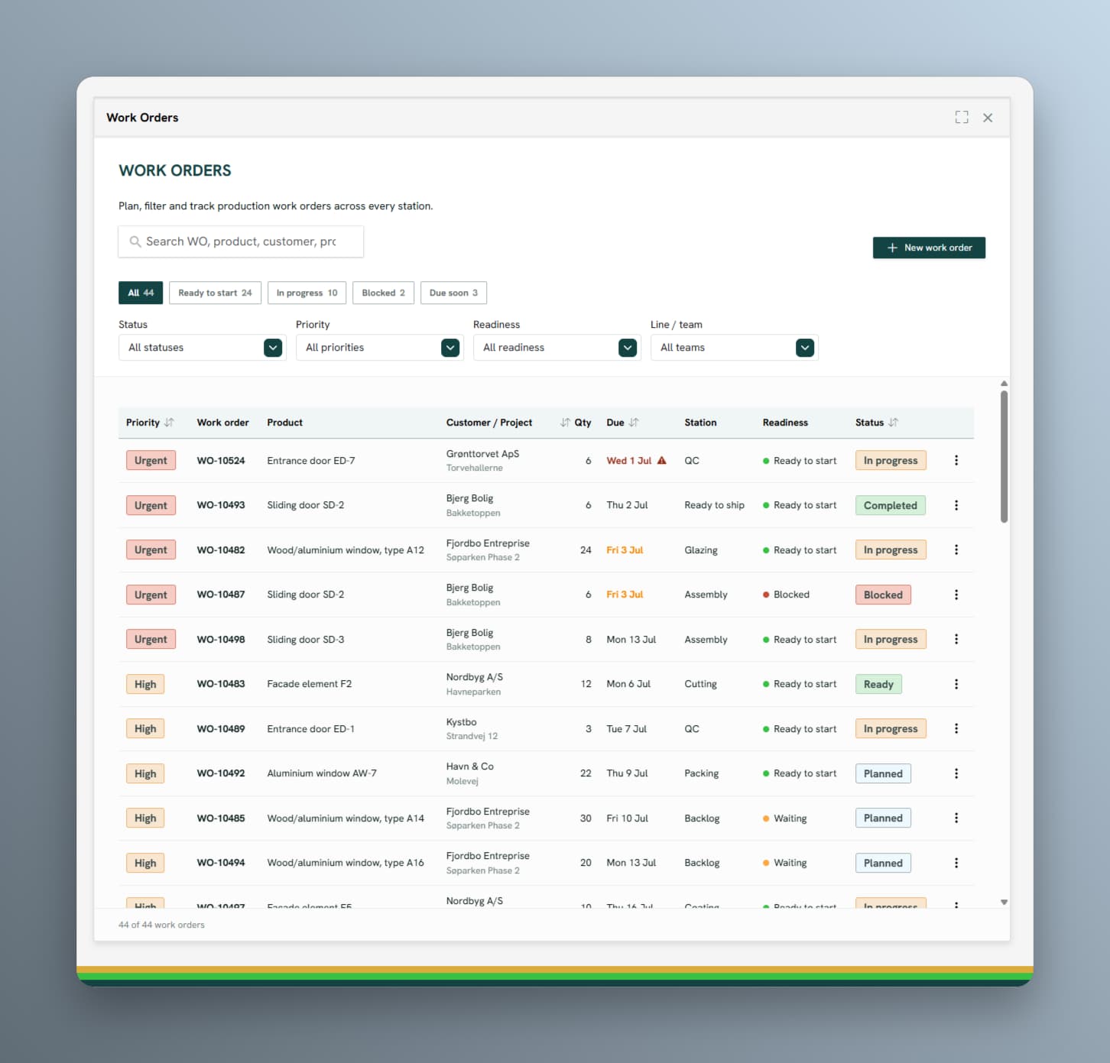
Task: Click the Urgent badge of WO-10482
Action: 151,549
